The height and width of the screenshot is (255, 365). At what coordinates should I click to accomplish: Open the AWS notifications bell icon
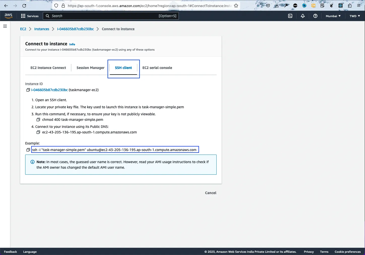click(x=303, y=16)
